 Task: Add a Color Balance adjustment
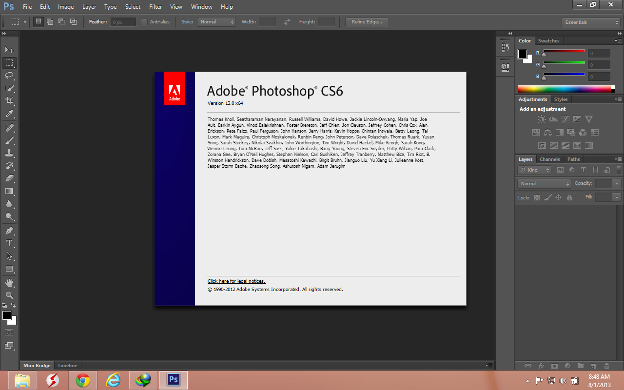pos(547,133)
